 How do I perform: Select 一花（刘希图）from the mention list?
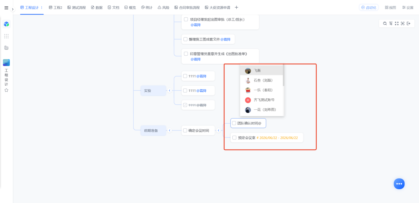[x=262, y=110]
